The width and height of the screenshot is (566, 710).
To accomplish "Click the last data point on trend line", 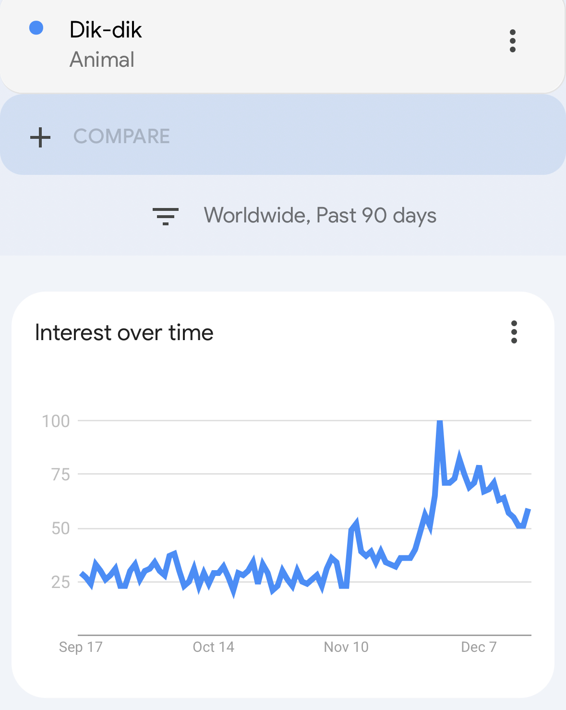I will [529, 510].
